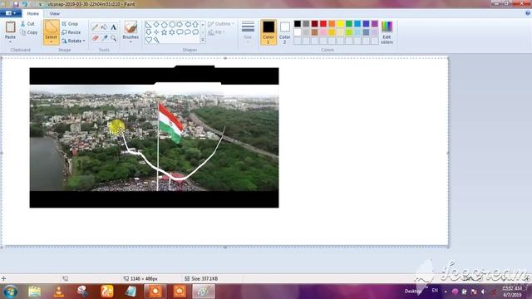
Task: Pick the red palette swatch
Action: click(x=323, y=24)
